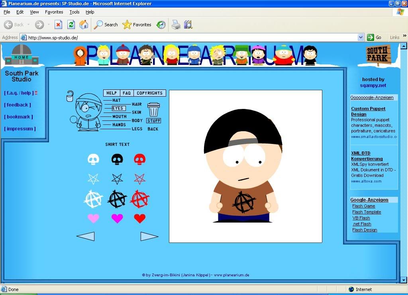Viewport: 408px width, 295px height.
Task: Click the character preview canvas
Action: (245, 167)
